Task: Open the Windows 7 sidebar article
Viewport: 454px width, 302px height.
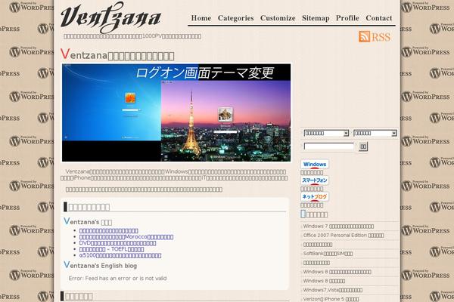Action: coord(338,226)
